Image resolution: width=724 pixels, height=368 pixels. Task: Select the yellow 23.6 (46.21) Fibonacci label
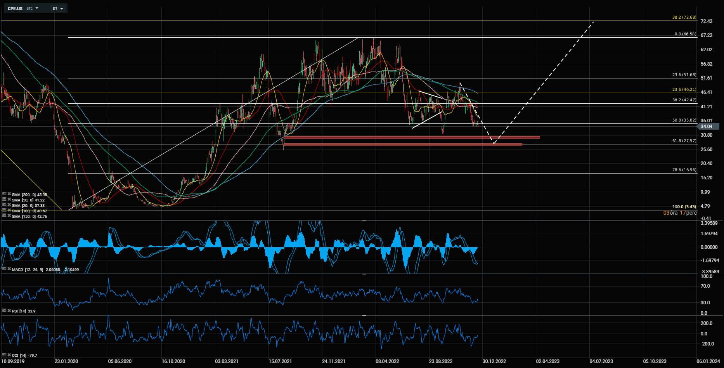(x=684, y=89)
